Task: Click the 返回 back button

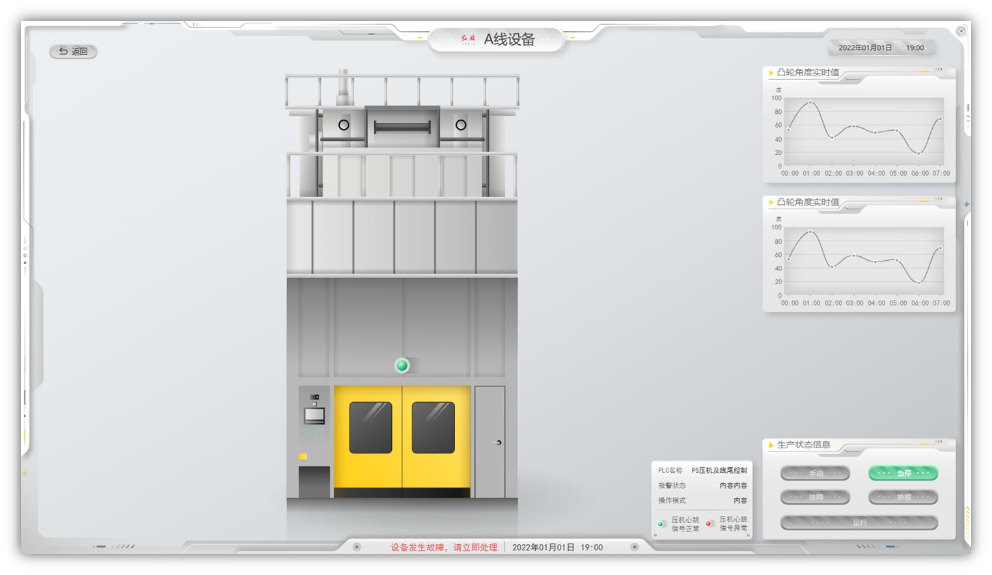Action: pos(73,51)
